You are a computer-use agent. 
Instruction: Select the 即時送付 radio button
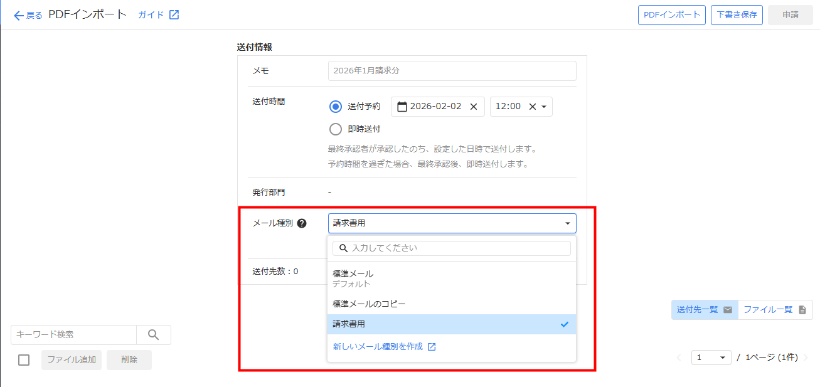tap(336, 129)
